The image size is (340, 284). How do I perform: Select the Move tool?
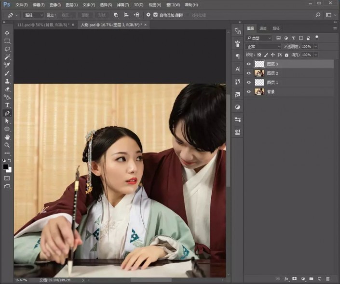pos(7,33)
